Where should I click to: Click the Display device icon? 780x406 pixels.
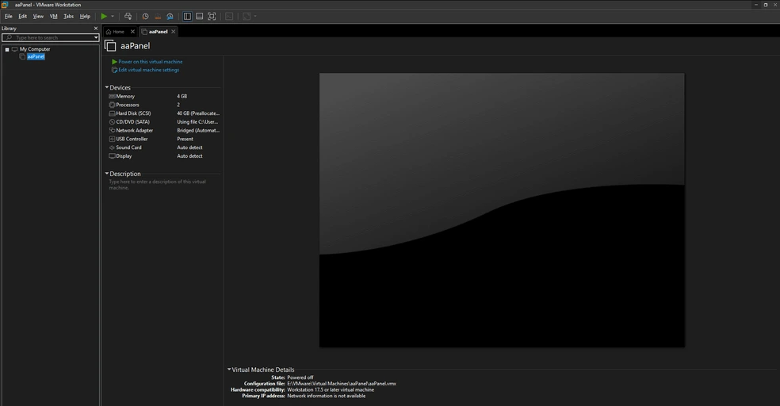112,156
